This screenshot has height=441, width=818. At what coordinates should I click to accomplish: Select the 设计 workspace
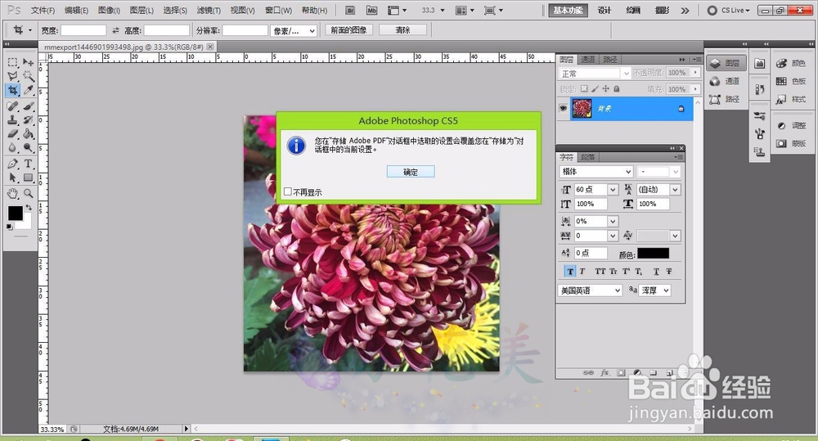[x=605, y=11]
